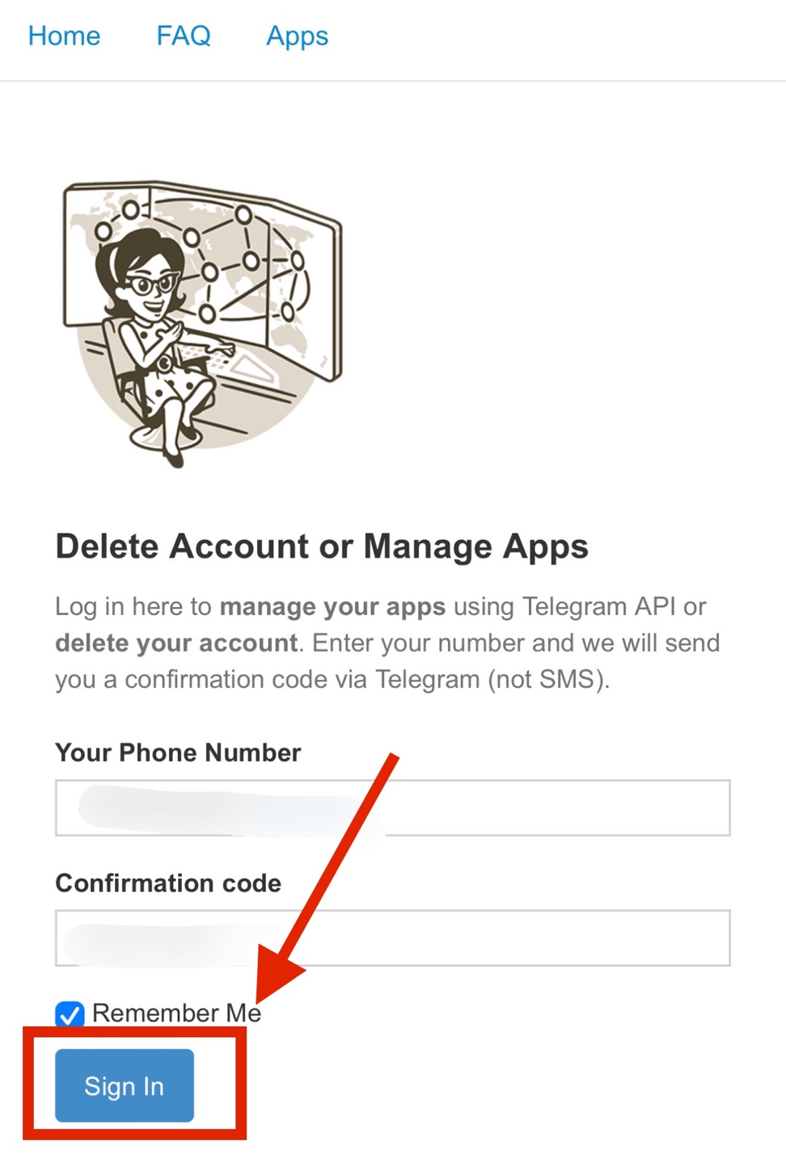Screen dimensions: 786x1164
Task: Click the 'Remember Me' label text
Action: 176,1013
